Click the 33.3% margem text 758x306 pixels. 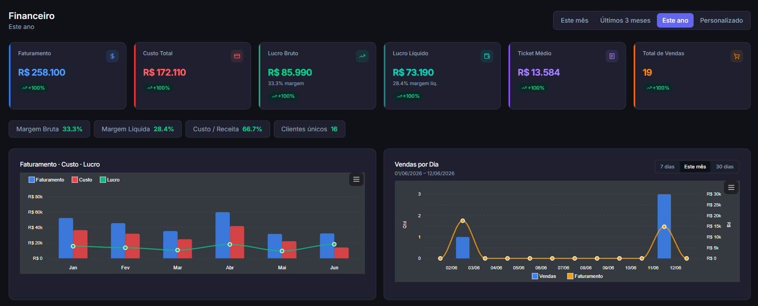point(286,83)
